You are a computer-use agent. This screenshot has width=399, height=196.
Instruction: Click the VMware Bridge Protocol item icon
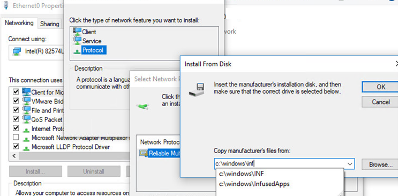point(26,101)
